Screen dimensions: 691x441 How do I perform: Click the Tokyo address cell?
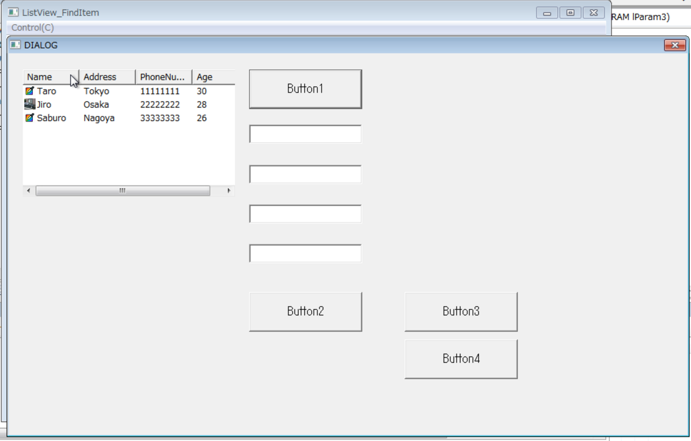click(96, 91)
